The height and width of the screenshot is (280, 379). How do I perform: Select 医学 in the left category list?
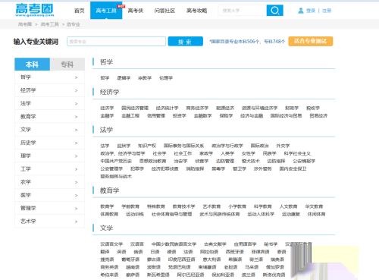coord(49,195)
